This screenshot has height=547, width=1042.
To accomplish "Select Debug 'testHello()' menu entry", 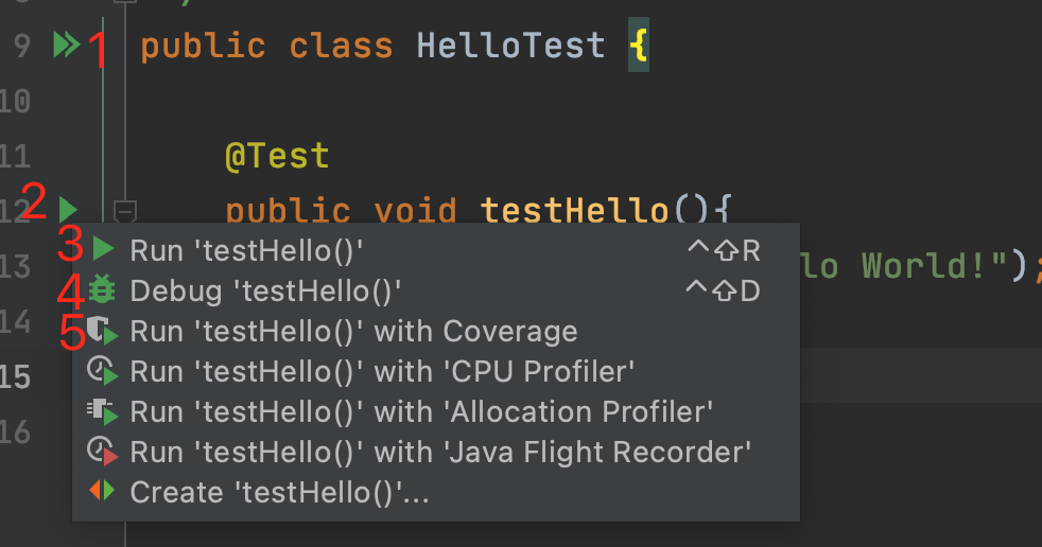I will tap(436, 290).
